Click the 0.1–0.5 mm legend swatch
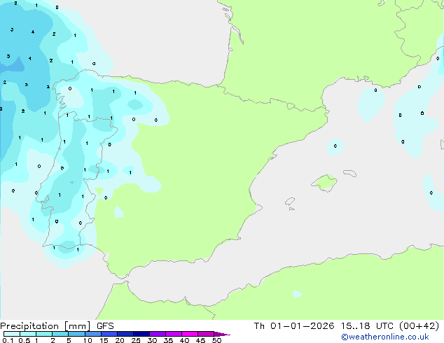Image resolution: width=444 pixels, height=343 pixels. 12,334
